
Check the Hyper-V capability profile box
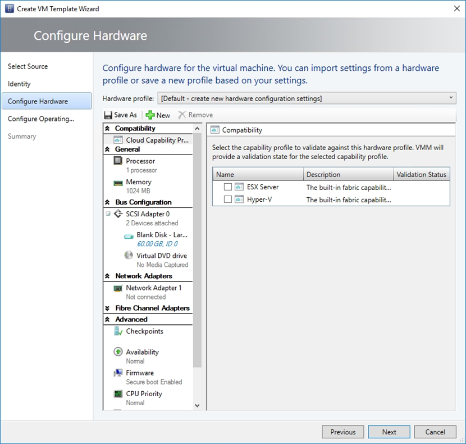tap(228, 200)
